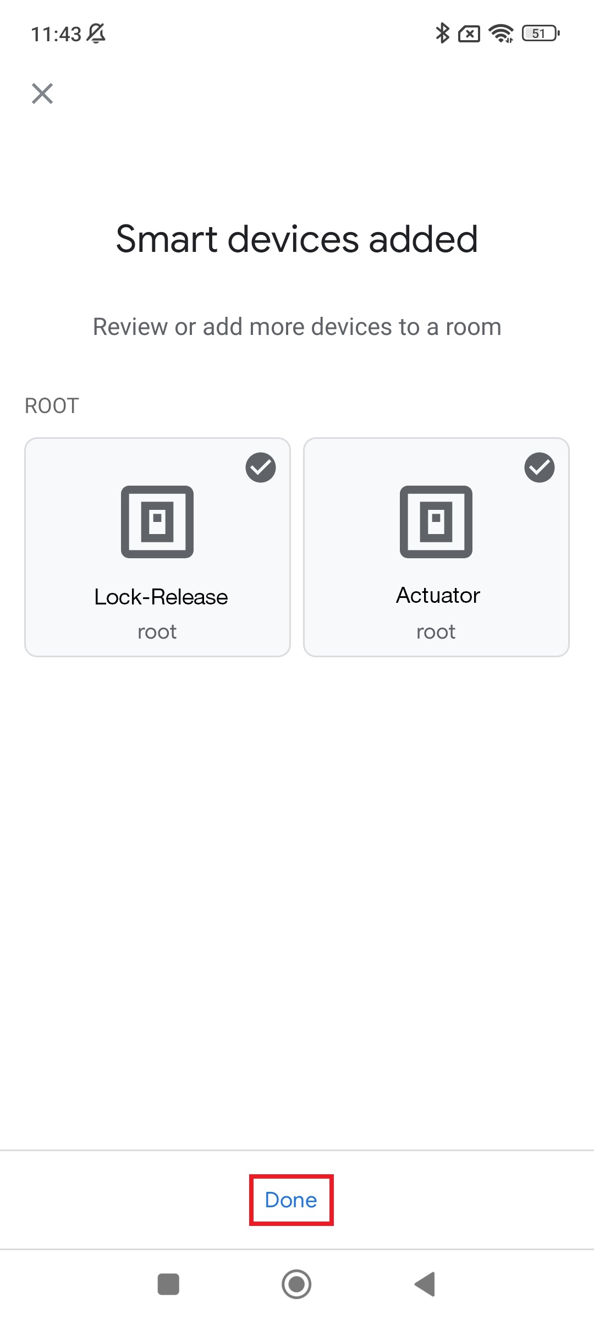Uncheck the Lock-Release checkmark
The image size is (594, 1320).
[261, 468]
